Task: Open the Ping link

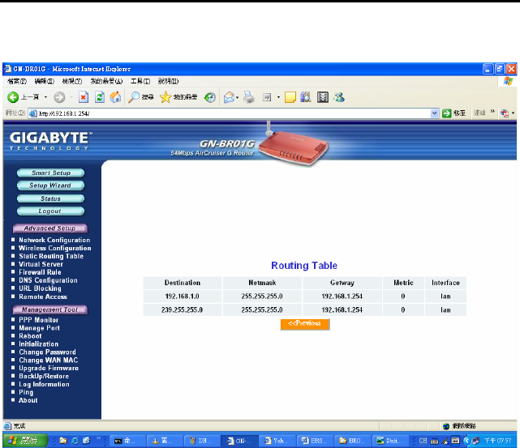Action: (x=26, y=392)
